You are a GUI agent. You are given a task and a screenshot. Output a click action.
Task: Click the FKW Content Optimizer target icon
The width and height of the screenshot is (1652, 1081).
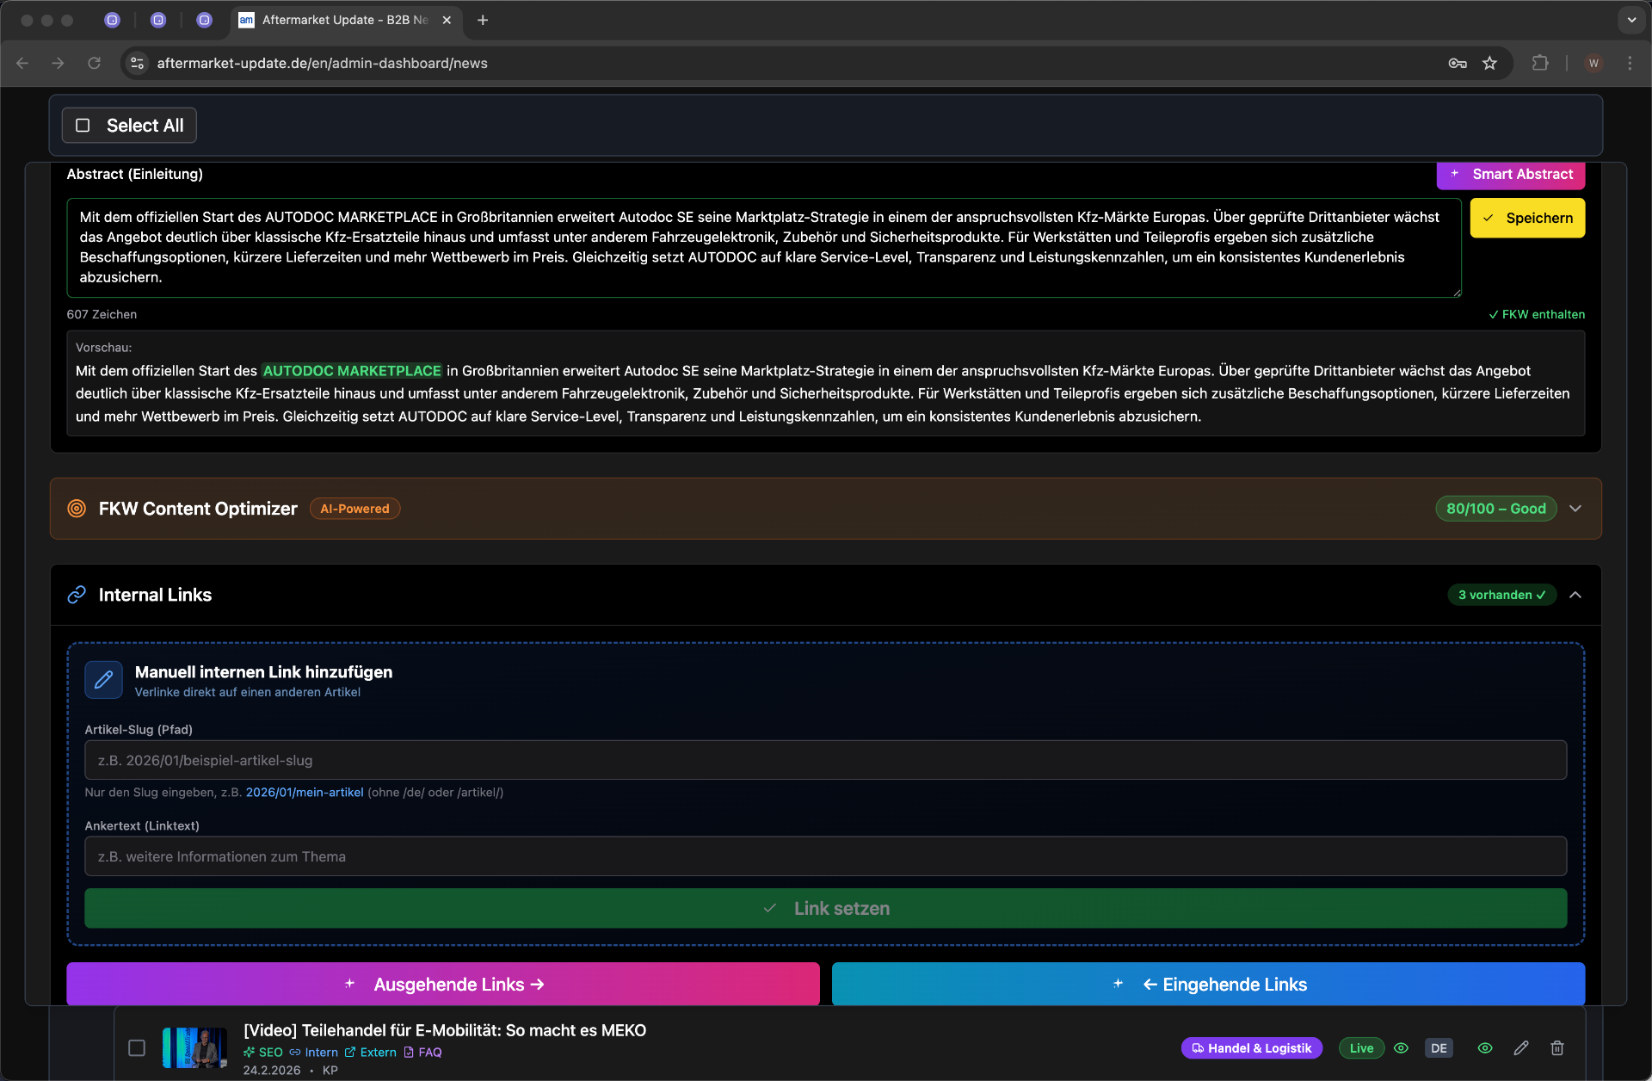tap(77, 509)
